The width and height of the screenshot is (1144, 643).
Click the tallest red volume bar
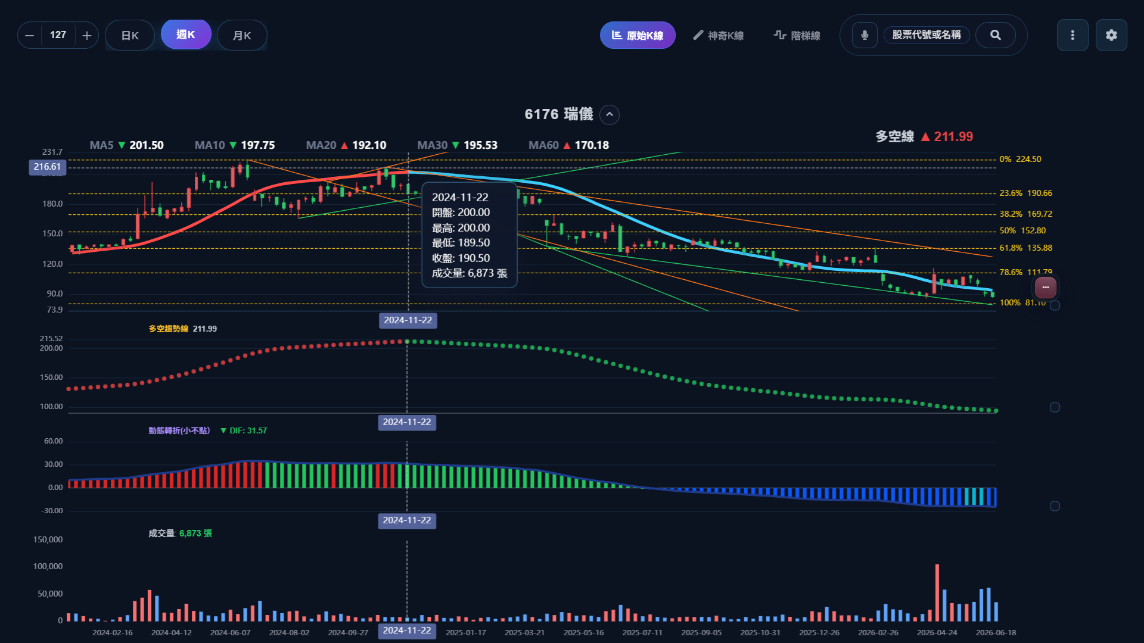coord(937,593)
